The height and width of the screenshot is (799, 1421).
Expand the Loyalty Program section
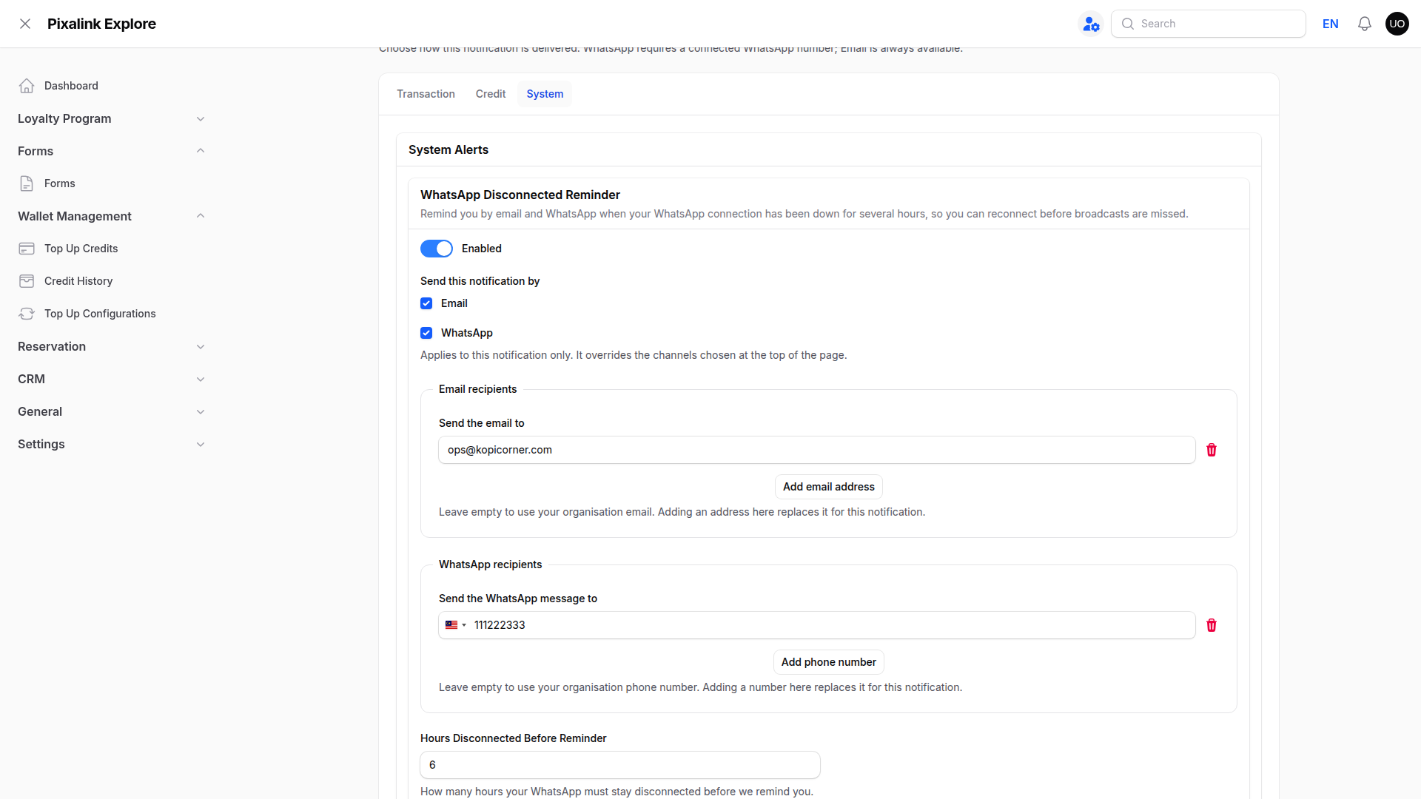[x=111, y=118]
